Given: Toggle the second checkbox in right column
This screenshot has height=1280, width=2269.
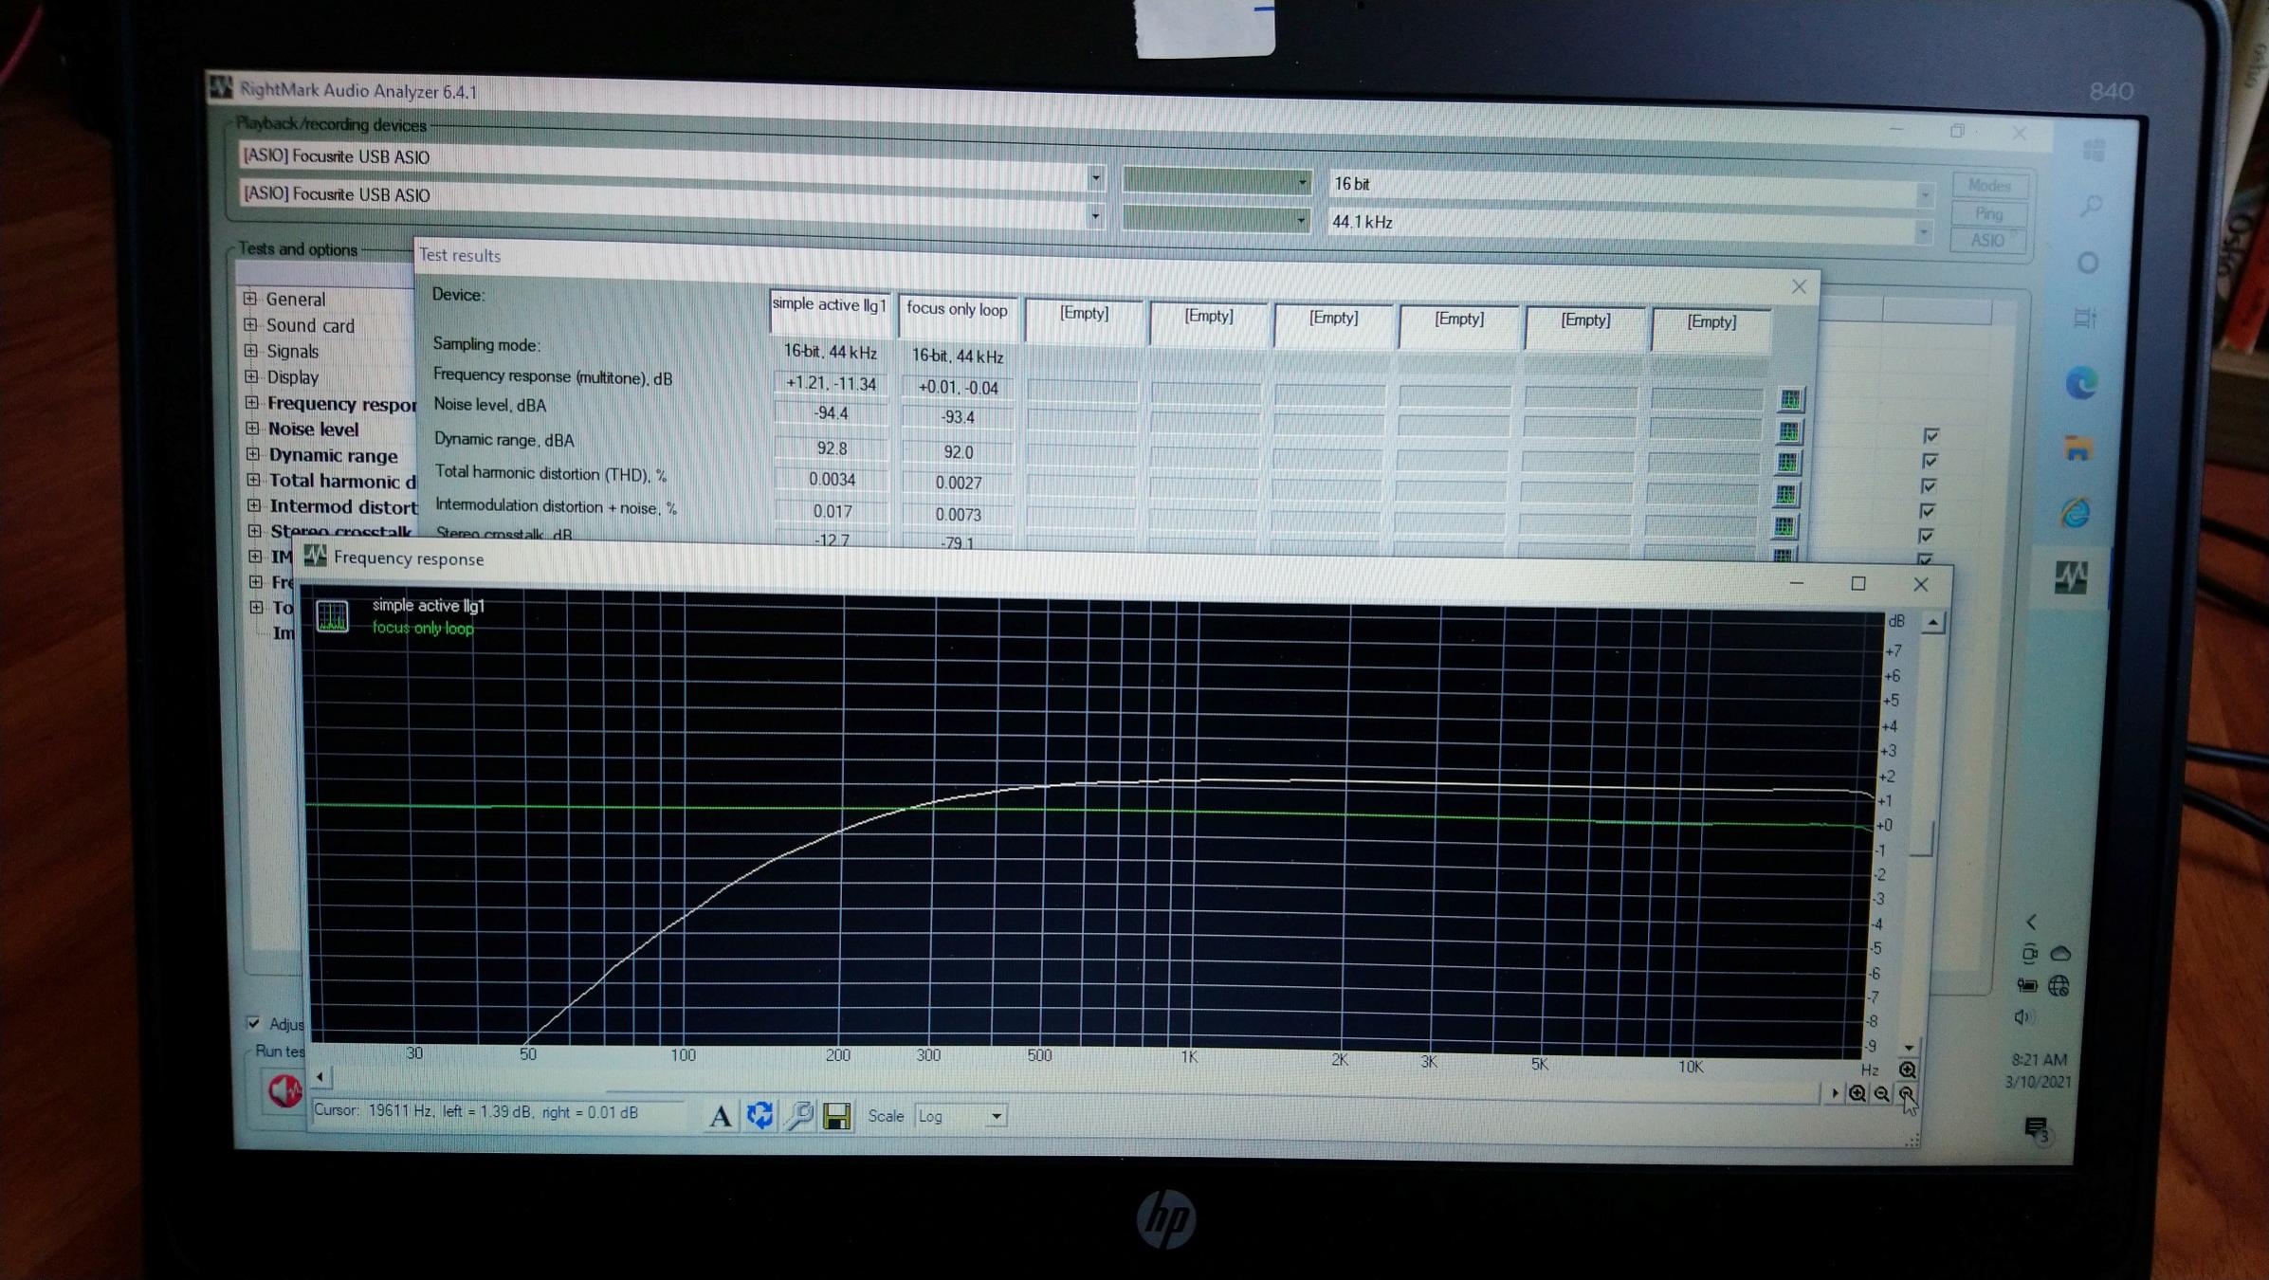Looking at the screenshot, I should point(1930,461).
